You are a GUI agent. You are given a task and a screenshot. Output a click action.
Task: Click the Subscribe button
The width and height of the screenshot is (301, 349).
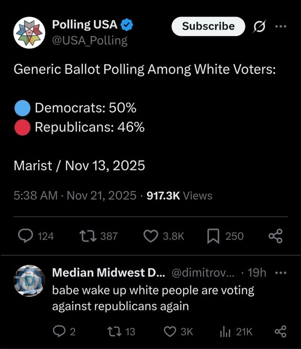pyautogui.click(x=208, y=26)
